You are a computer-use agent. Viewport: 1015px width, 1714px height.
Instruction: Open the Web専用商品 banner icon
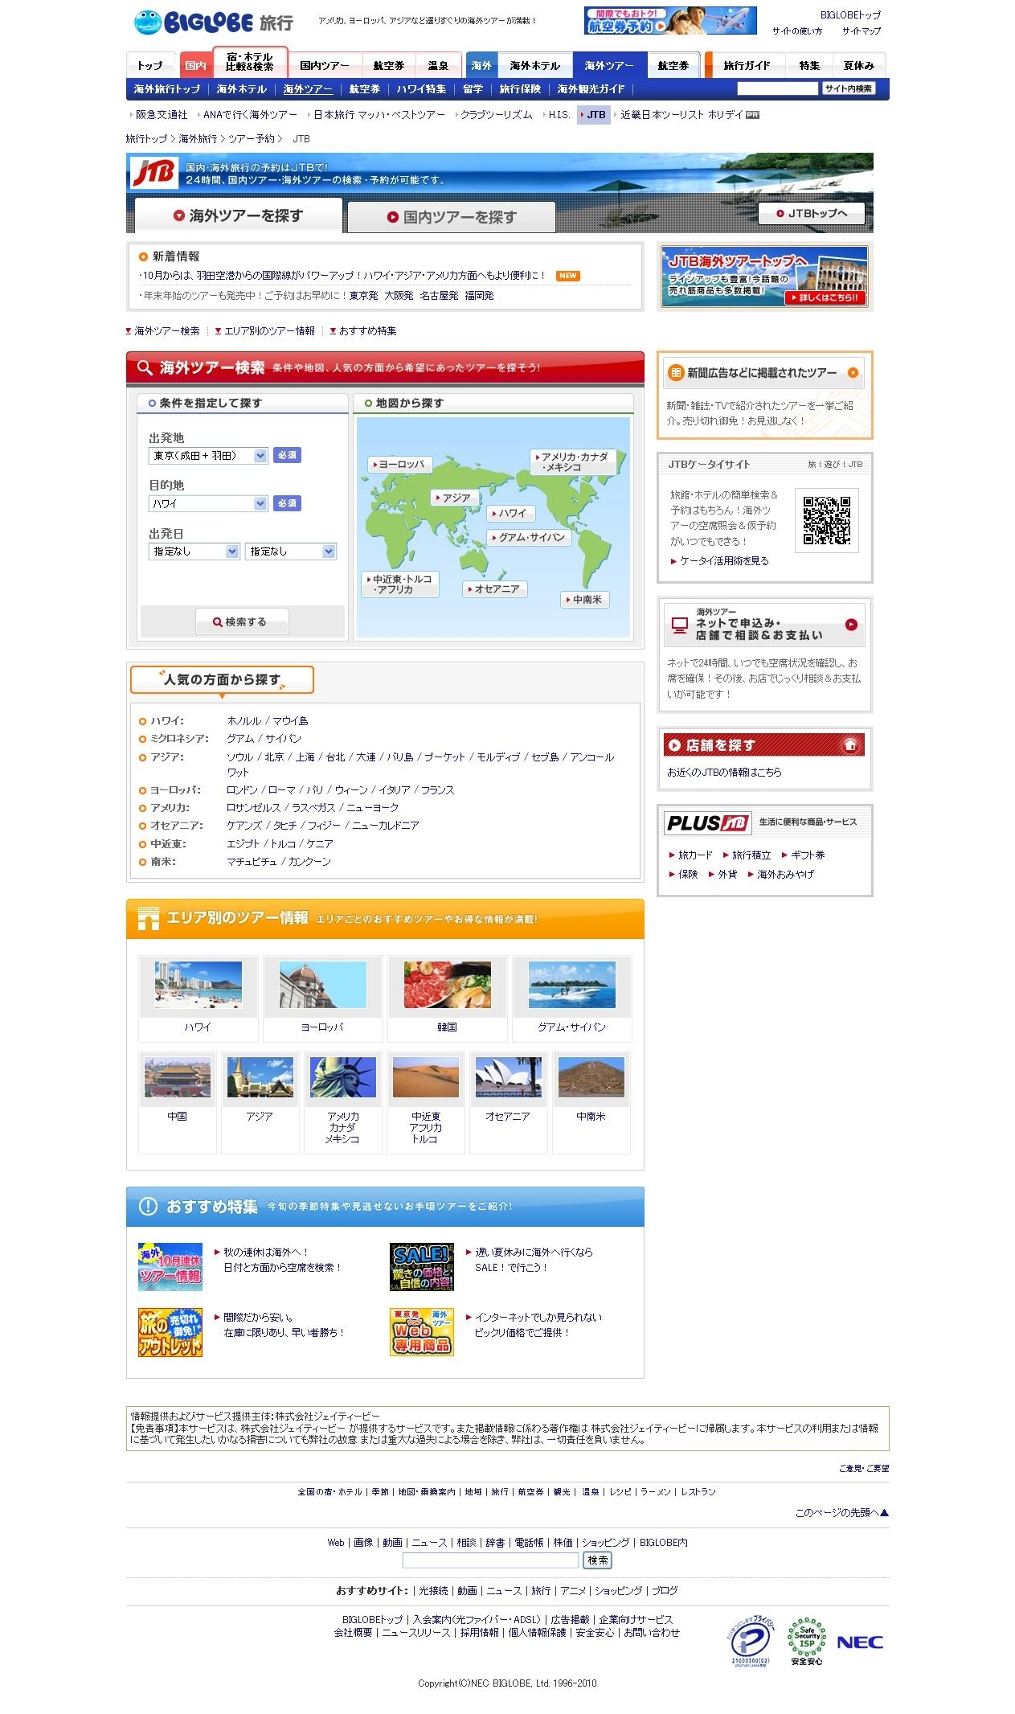(422, 1331)
